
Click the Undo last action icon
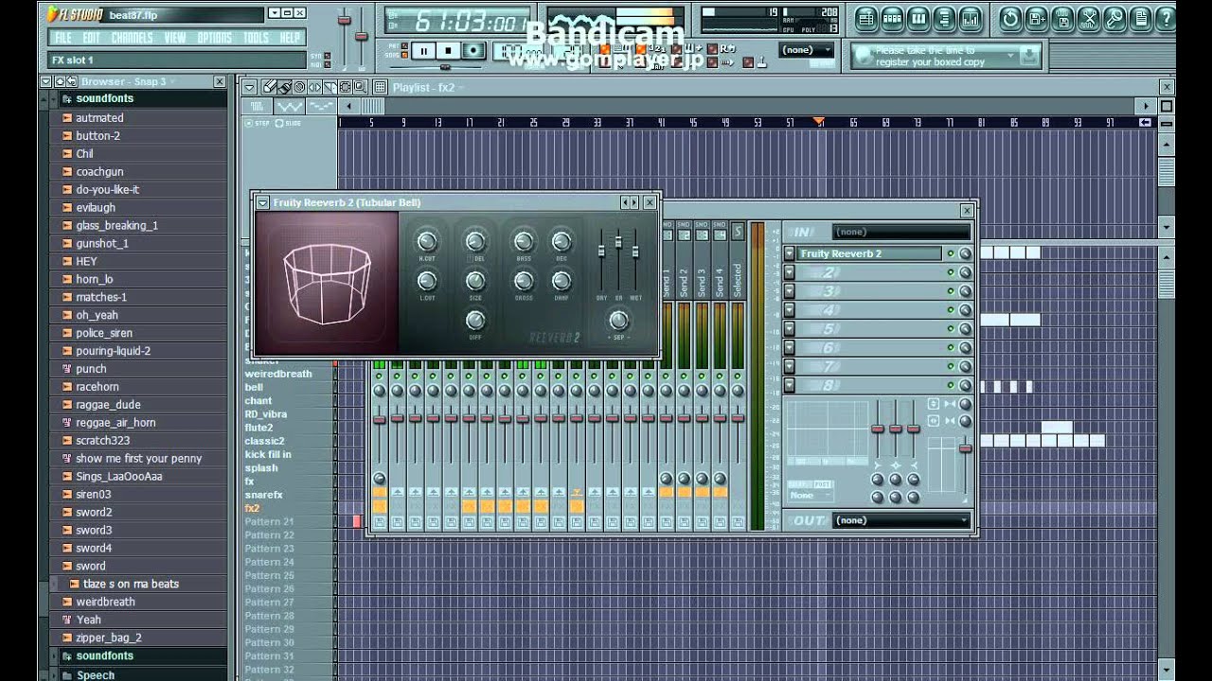coord(1010,18)
